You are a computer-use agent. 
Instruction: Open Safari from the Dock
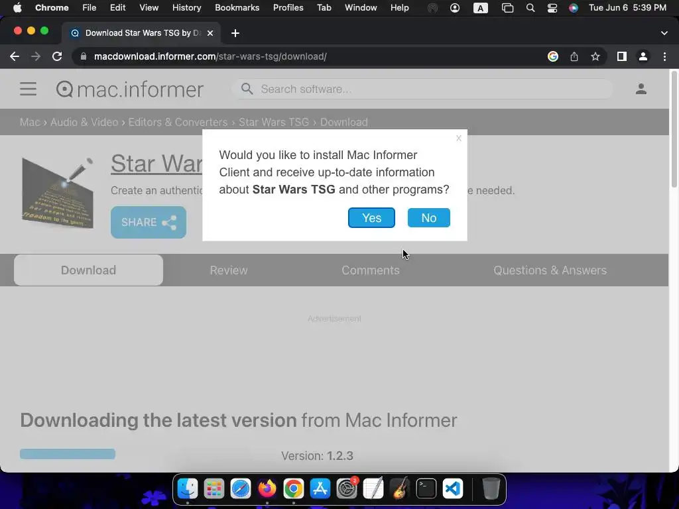[241, 488]
